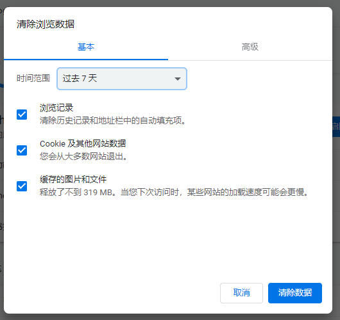Click the partially hidden blue button behind dialog

336,127
